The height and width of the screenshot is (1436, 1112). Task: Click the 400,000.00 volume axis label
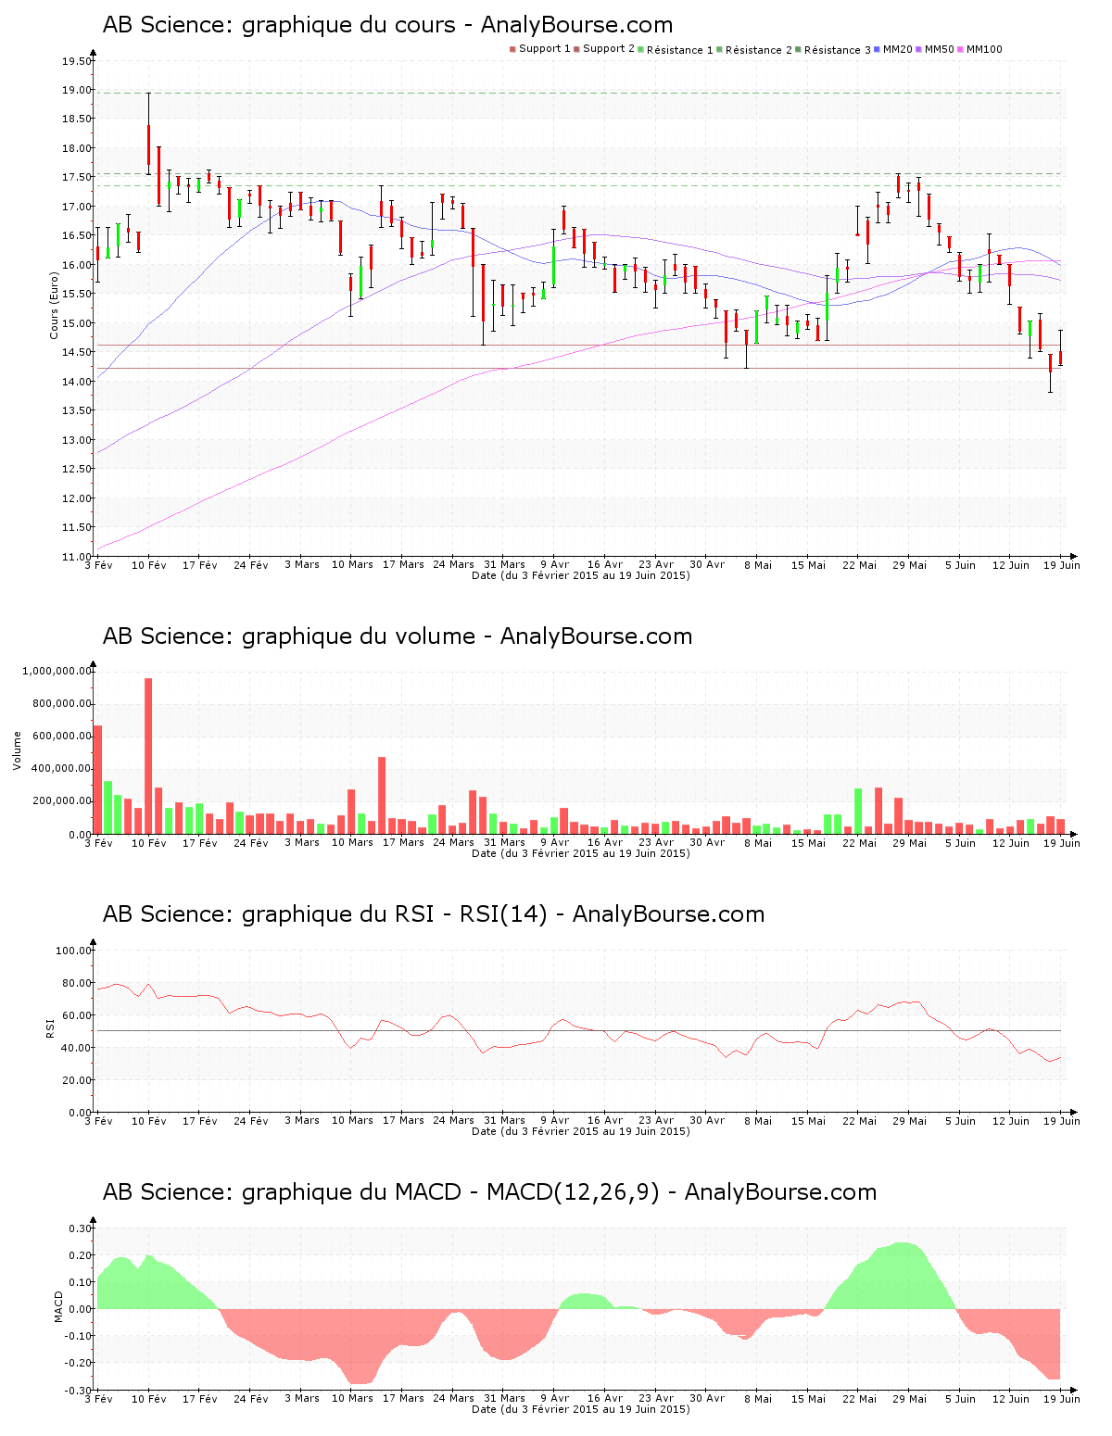tap(61, 768)
